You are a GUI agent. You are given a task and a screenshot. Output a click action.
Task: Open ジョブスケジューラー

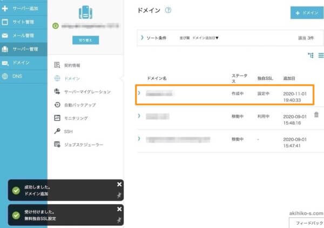pos(84,145)
